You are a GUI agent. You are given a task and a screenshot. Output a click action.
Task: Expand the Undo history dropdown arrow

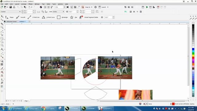pos(32,7)
